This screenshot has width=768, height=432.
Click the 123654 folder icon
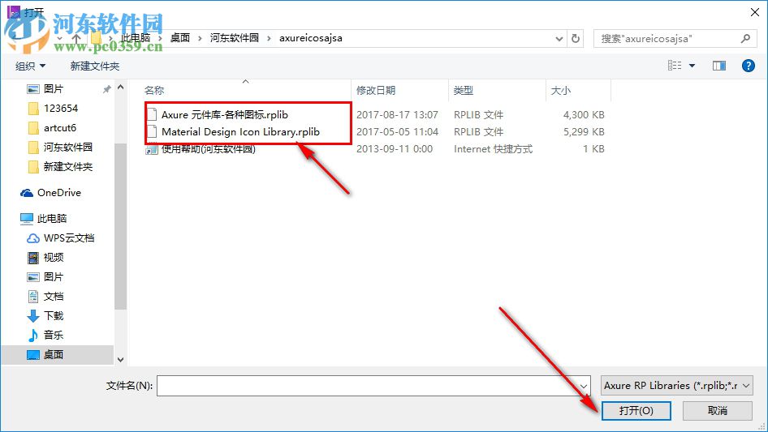tap(33, 109)
